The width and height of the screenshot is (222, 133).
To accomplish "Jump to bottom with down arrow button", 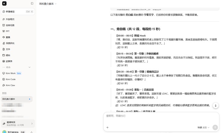I will coord(215,106).
